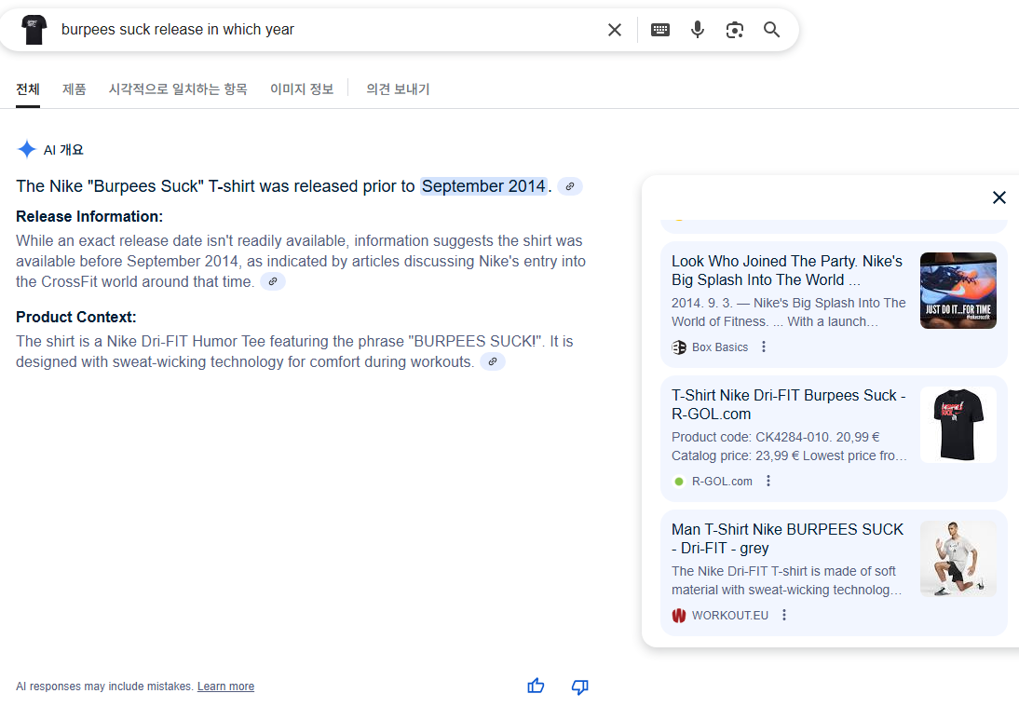1019x707 pixels.
Task: Open source link icon after September 2014
Action: 570,186
